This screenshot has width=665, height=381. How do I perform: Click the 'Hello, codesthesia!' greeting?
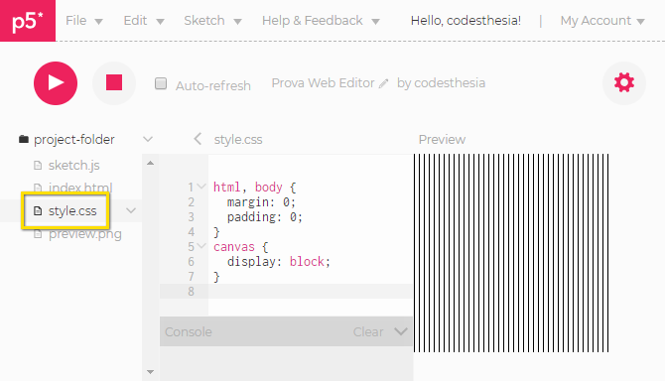tap(465, 21)
